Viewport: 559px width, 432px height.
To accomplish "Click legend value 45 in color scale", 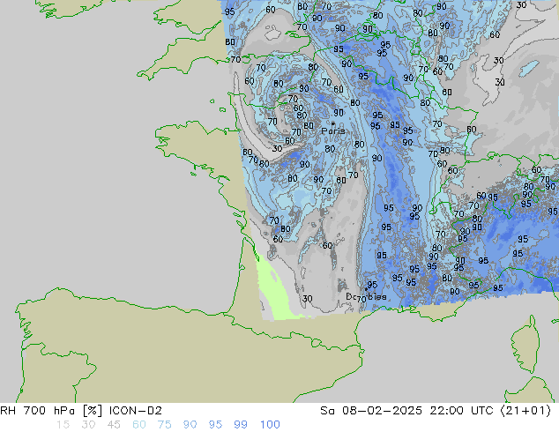I will click(x=114, y=425).
